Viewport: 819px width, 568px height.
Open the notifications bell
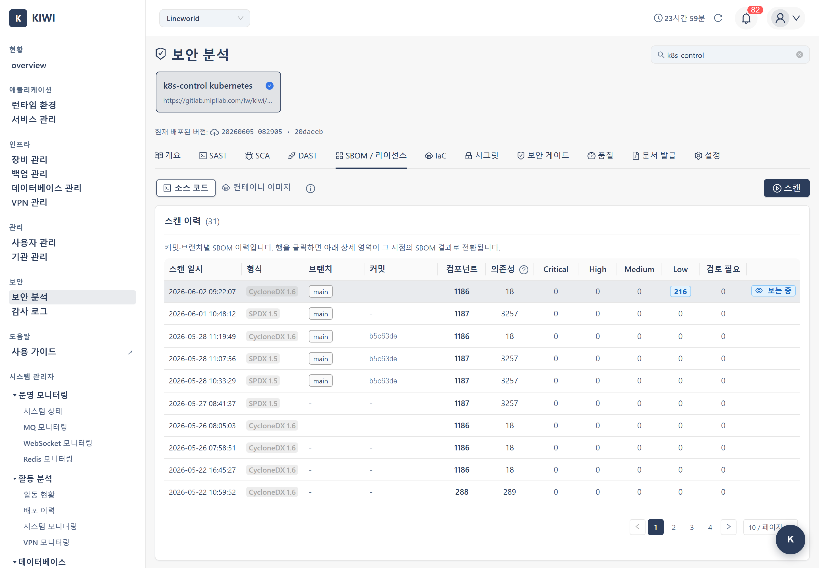click(x=746, y=18)
